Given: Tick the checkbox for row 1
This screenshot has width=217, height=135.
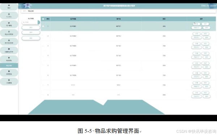Looking at the screenshot, I should coord(43,26).
